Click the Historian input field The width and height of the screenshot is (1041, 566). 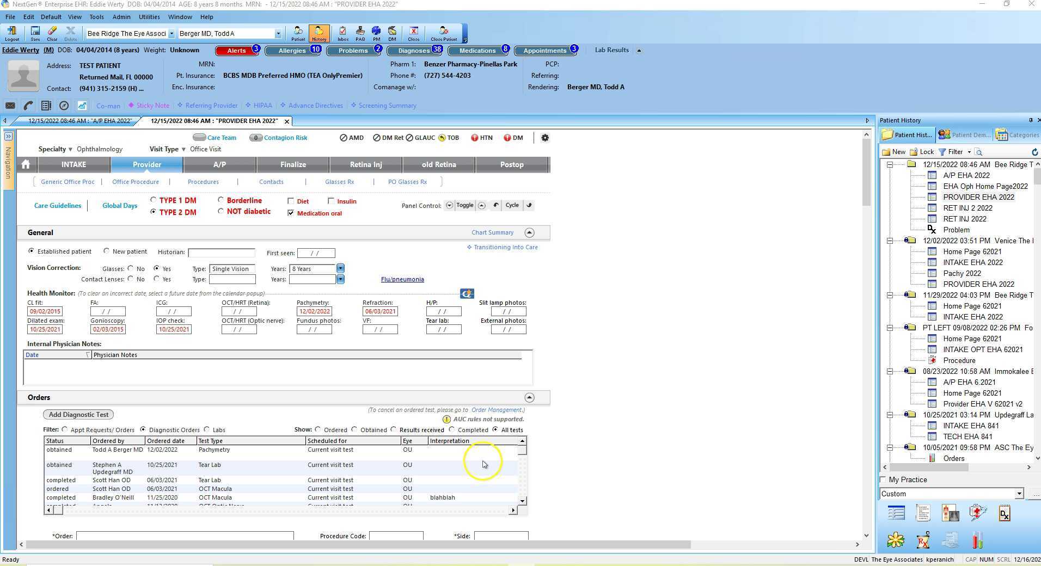point(221,253)
